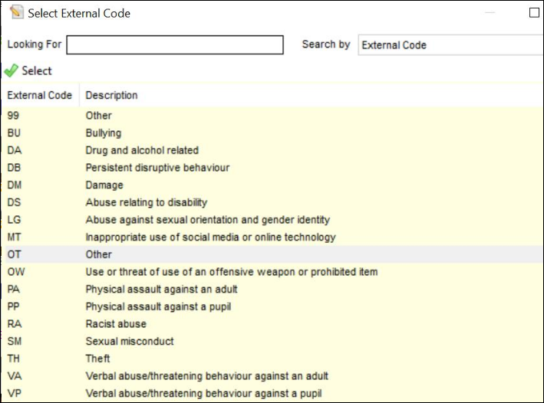This screenshot has width=544, height=403.
Task: Sort by the External Code column header
Action: (40, 95)
